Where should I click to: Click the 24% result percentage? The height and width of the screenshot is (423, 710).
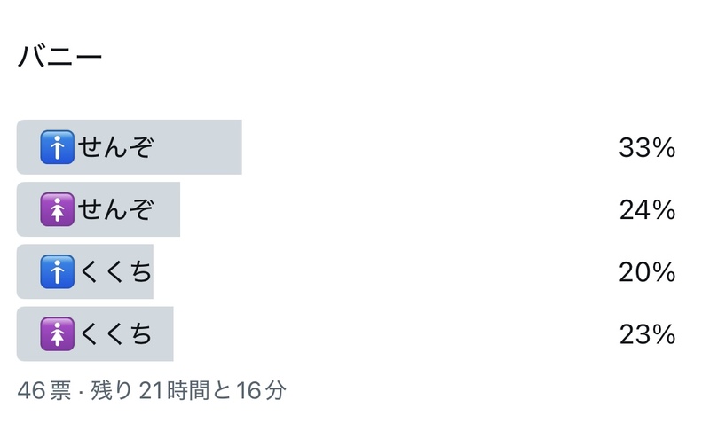(647, 210)
